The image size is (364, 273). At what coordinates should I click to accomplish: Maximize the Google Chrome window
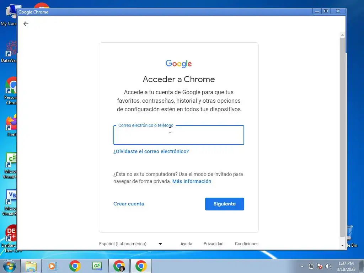click(326, 11)
